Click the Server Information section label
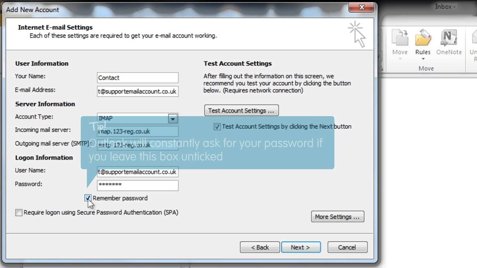 point(45,104)
